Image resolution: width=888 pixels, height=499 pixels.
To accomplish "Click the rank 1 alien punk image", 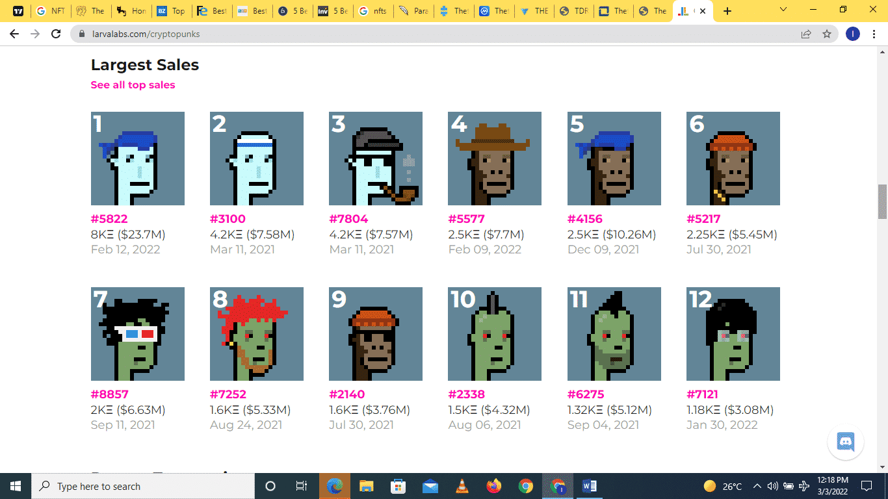I will [x=138, y=159].
